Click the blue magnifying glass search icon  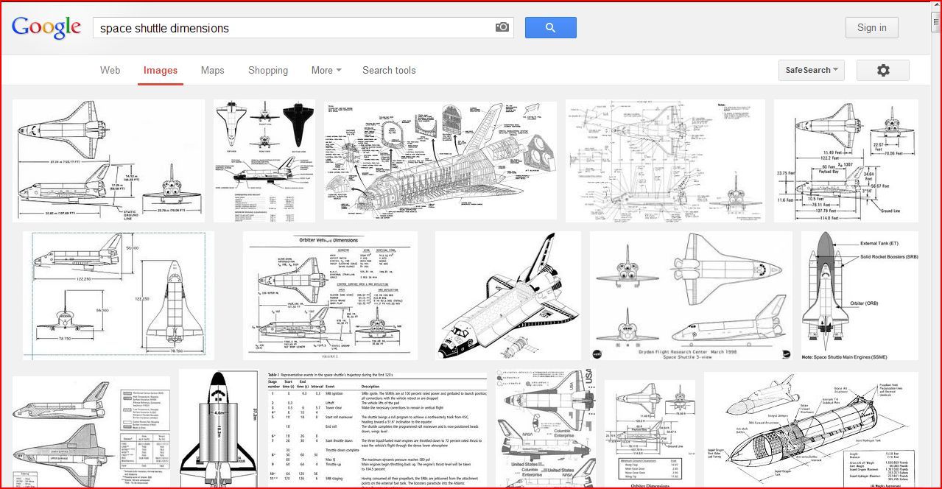(x=550, y=27)
